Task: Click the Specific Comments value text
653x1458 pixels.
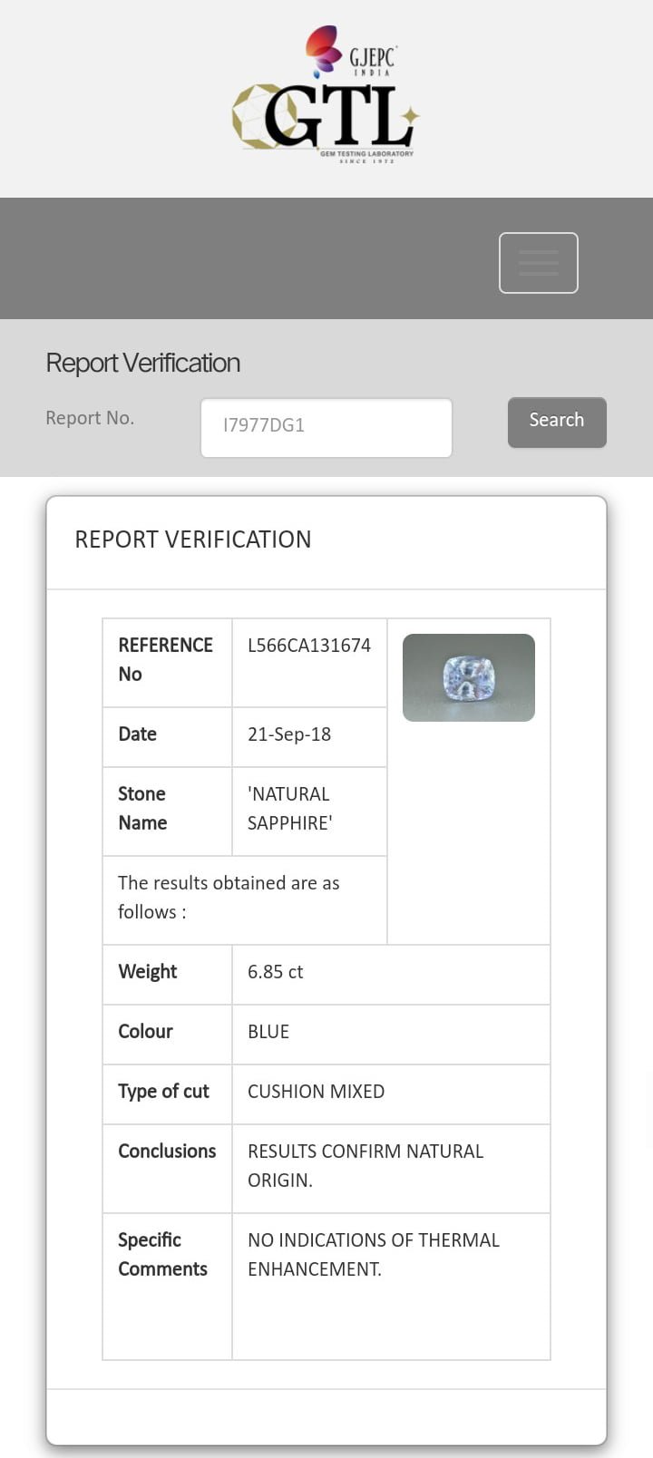Action: pos(374,1254)
